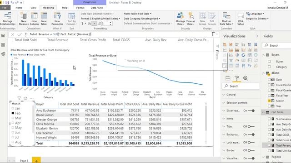This screenshot has height=163, width=291.
Task: Turn on Lock aspect switch
Action: click(251, 143)
